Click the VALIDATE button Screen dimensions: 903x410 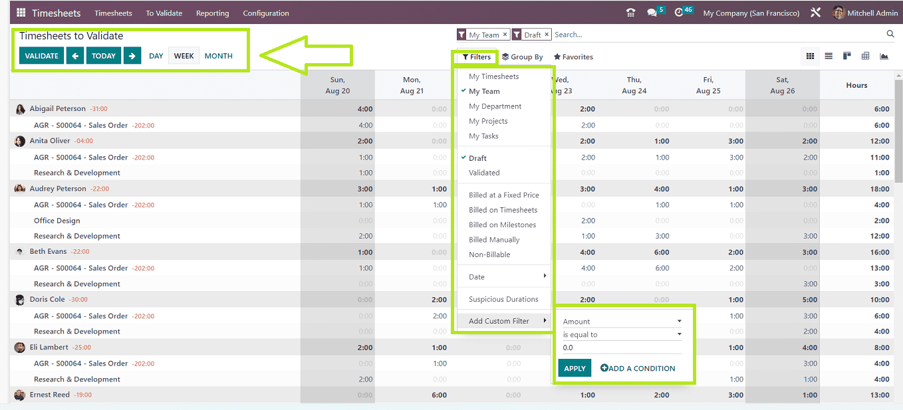tap(41, 56)
